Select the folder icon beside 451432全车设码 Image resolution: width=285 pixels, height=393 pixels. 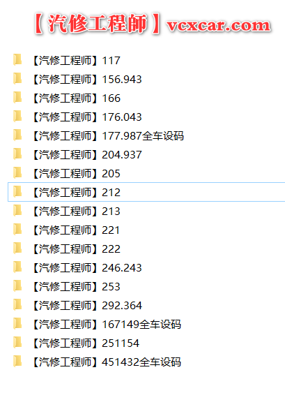pyautogui.click(x=17, y=362)
